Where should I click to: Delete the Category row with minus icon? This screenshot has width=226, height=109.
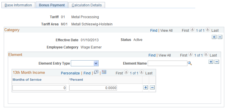coord(220,37)
